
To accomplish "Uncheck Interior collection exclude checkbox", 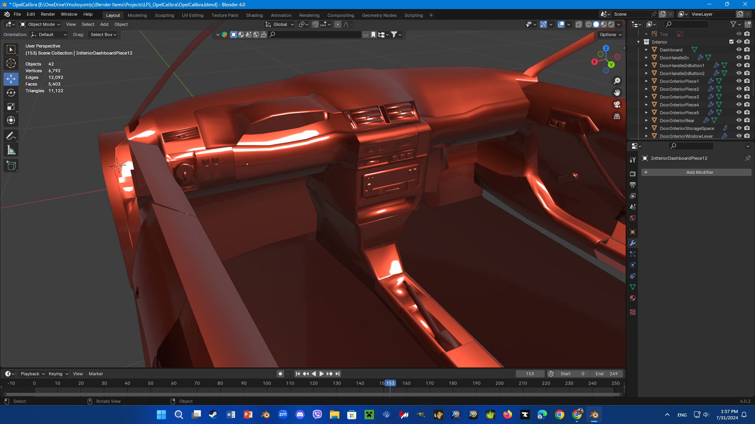I will [731, 42].
